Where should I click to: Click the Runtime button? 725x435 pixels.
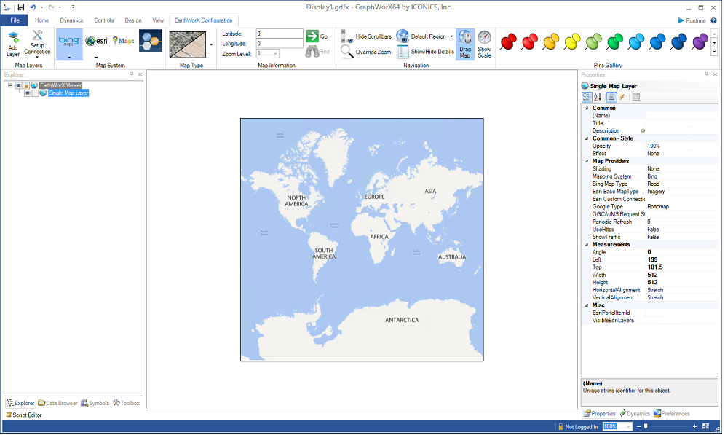tap(692, 20)
